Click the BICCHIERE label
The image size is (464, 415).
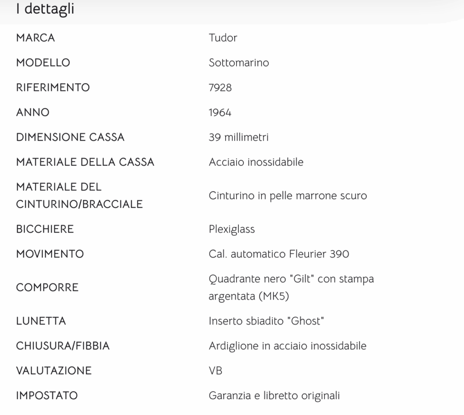[x=44, y=229]
